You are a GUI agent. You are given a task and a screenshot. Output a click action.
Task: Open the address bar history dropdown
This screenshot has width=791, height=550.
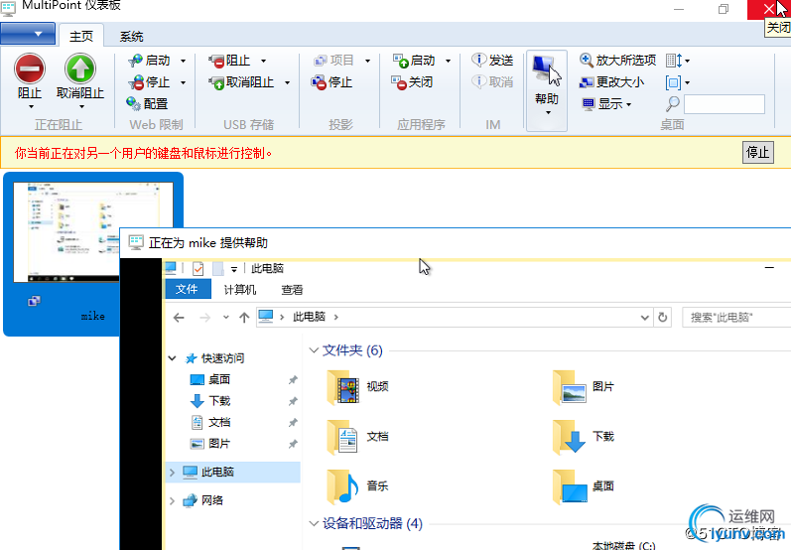click(645, 318)
